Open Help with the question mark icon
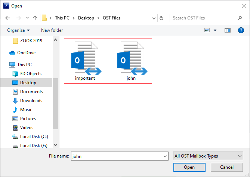The width and height of the screenshot is (250, 177). [241, 30]
